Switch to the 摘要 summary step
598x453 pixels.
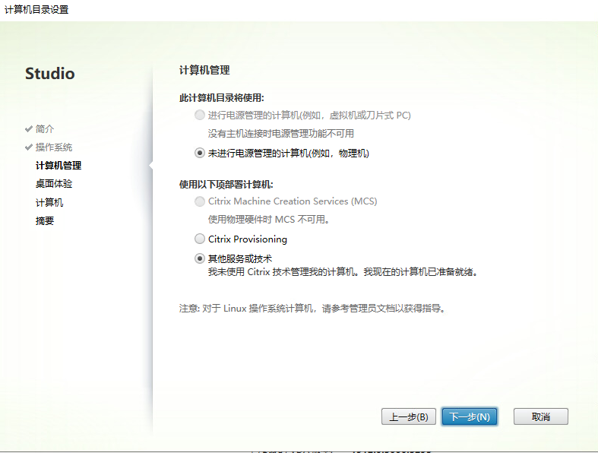(45, 220)
